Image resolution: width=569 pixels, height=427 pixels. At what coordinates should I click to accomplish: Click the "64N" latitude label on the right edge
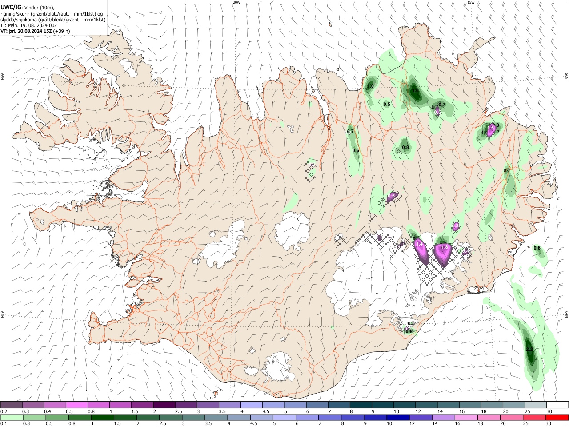[x=567, y=314]
